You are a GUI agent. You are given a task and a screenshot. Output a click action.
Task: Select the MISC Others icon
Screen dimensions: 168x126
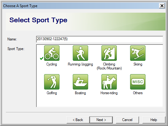click(138, 82)
